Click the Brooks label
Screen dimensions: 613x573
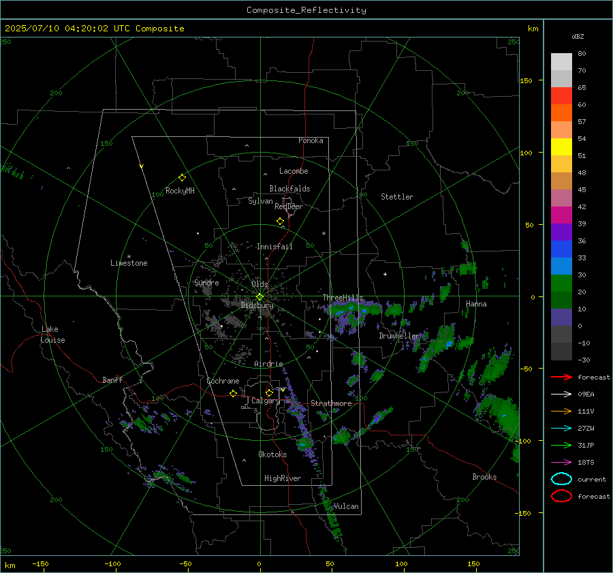tap(484, 477)
